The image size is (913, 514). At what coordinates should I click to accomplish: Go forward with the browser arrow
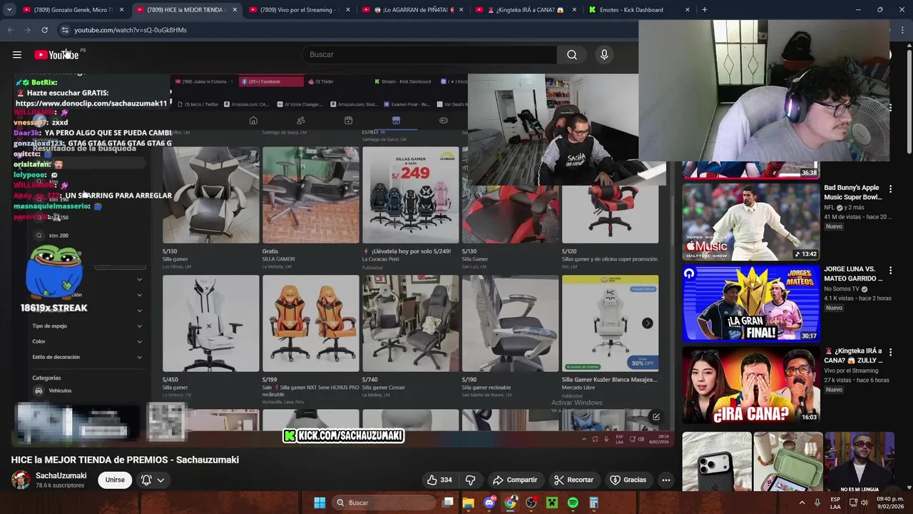pyautogui.click(x=27, y=30)
